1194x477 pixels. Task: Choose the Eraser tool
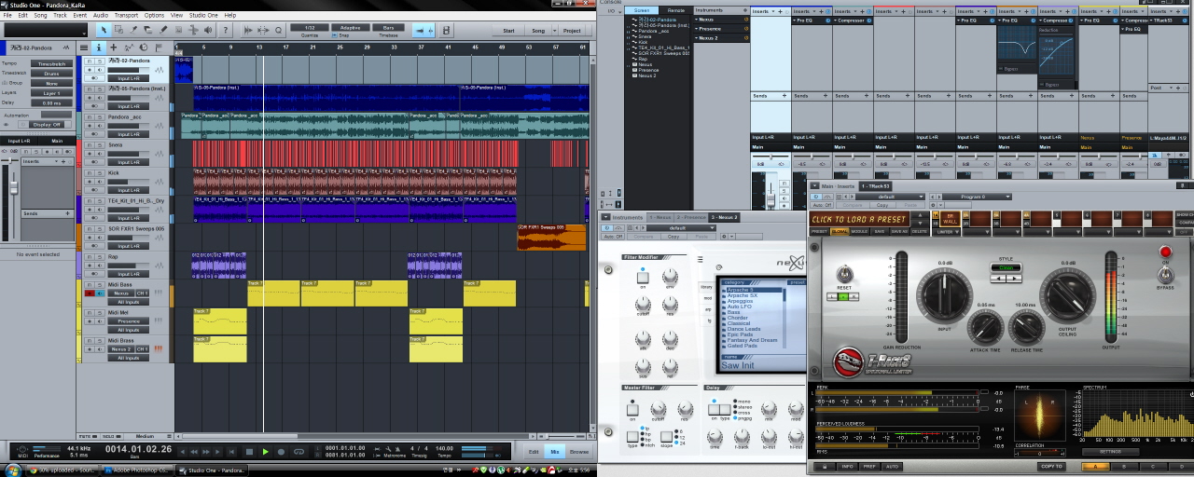147,30
